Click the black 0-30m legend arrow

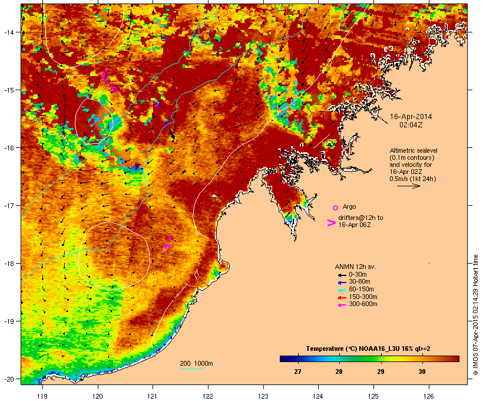(x=342, y=275)
